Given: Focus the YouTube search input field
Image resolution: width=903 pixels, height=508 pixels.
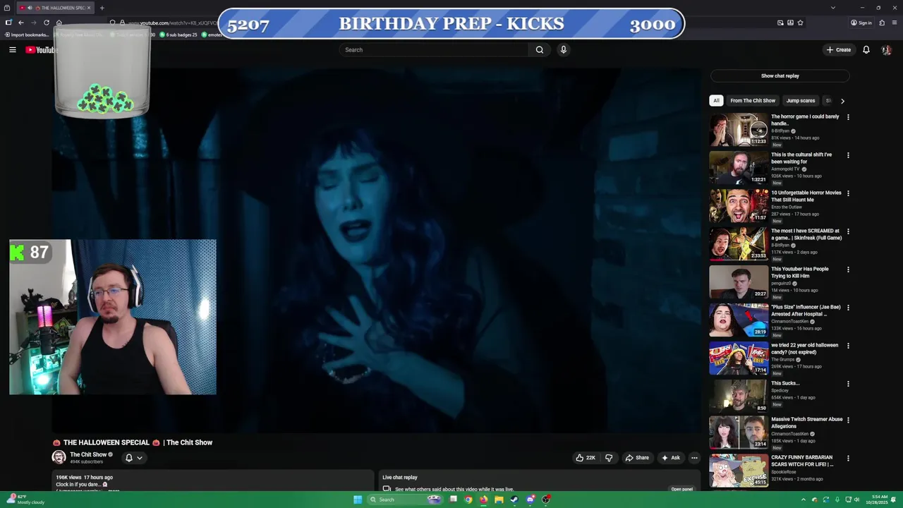Looking at the screenshot, I should point(434,49).
